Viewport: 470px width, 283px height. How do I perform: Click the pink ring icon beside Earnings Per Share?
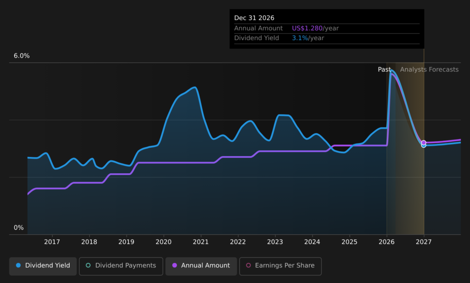[x=248, y=266]
